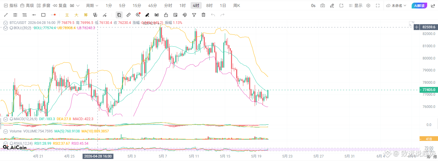Click the refresh-edit cycle icon

(95, 15)
